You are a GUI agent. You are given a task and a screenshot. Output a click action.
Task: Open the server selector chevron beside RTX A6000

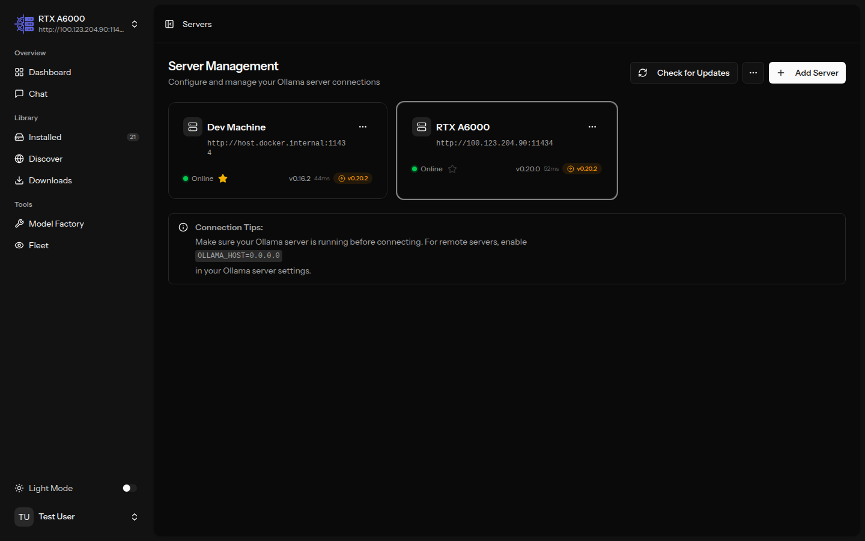[x=135, y=24]
